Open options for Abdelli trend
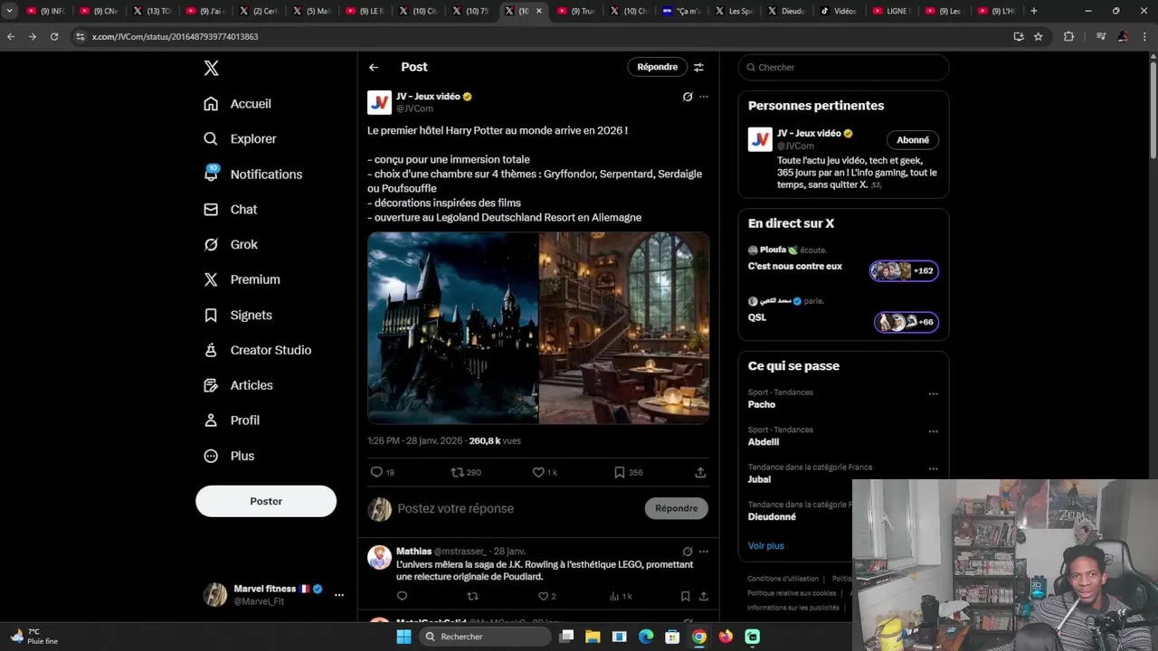Image resolution: width=1158 pixels, height=651 pixels. click(933, 431)
